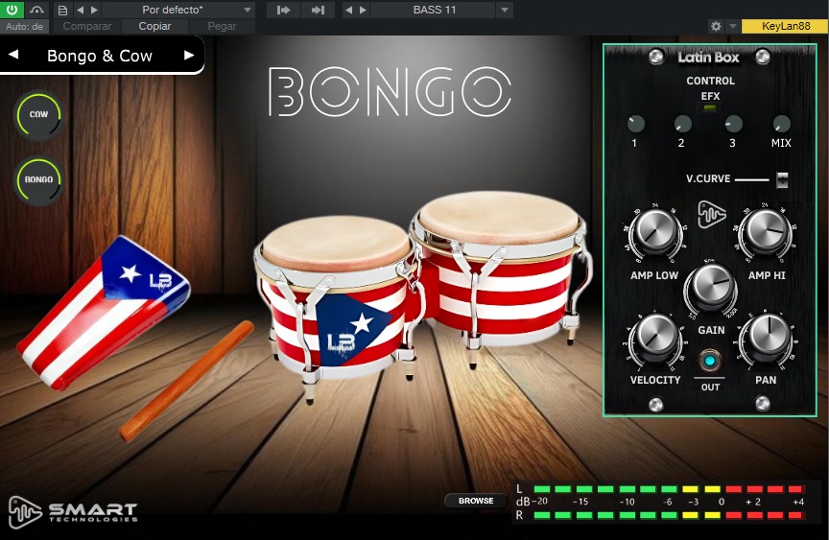
Task: Click the waveform logo icon in Latin Box panel
Action: (x=711, y=214)
